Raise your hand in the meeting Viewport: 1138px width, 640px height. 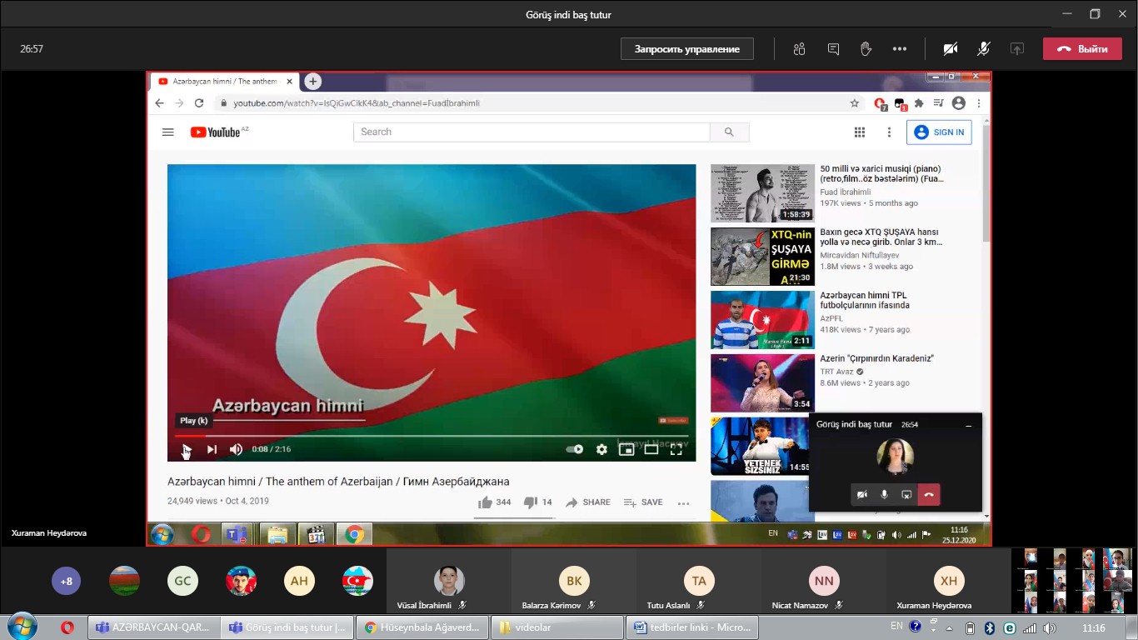pyautogui.click(x=866, y=49)
